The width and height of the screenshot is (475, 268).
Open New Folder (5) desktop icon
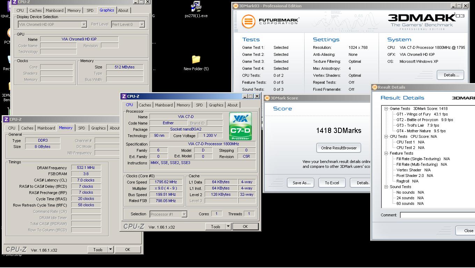196,62
